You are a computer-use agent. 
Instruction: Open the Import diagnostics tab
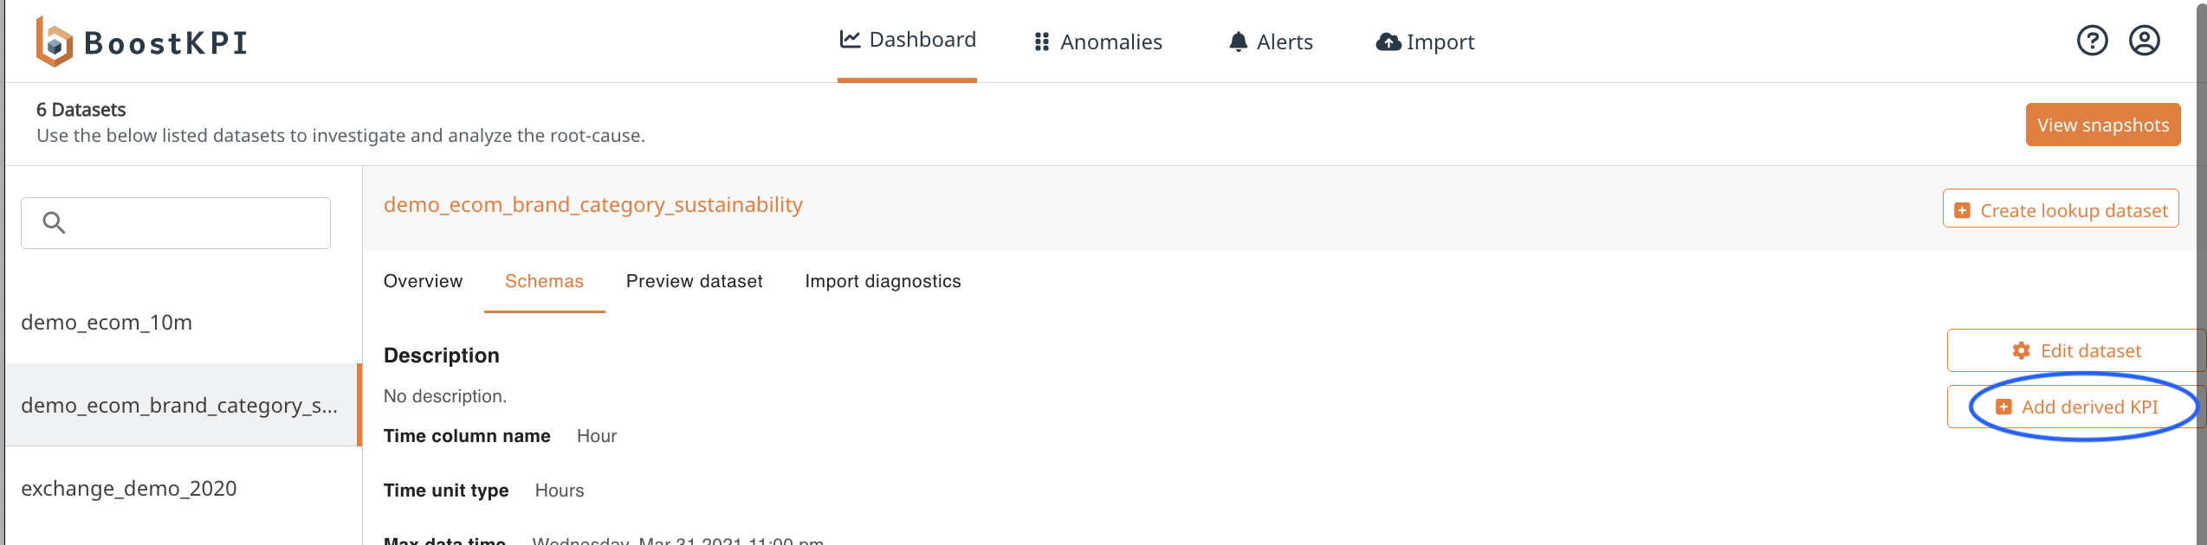point(883,281)
